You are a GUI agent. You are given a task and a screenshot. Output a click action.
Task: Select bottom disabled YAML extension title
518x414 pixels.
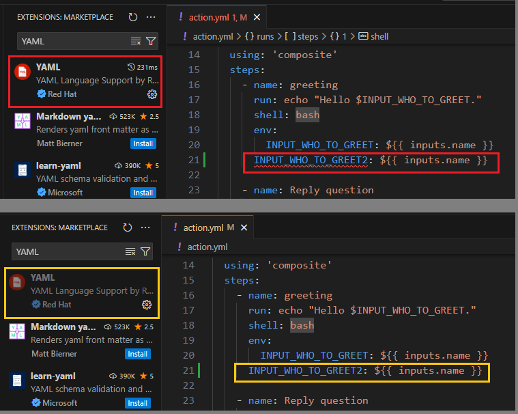coord(43,277)
